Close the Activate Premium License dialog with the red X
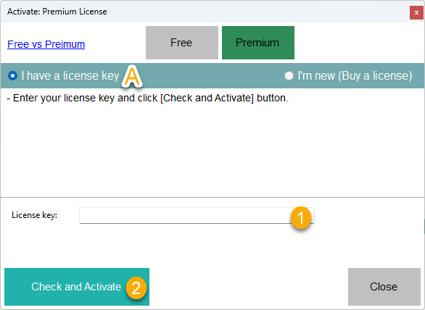 tap(416, 13)
